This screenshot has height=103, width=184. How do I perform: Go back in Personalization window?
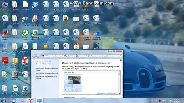pos(34,56)
